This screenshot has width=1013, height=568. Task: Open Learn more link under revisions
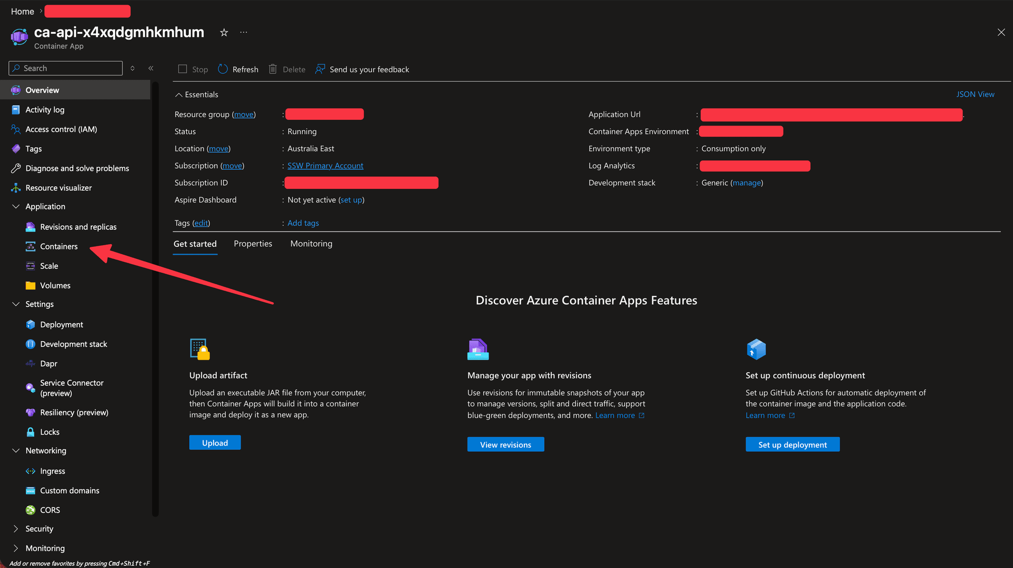pyautogui.click(x=619, y=416)
